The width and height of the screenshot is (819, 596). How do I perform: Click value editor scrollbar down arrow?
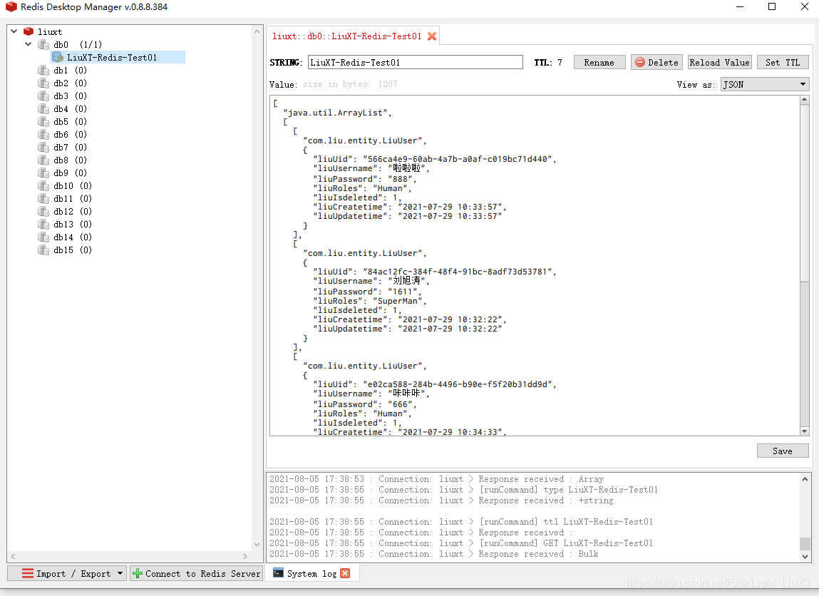804,431
